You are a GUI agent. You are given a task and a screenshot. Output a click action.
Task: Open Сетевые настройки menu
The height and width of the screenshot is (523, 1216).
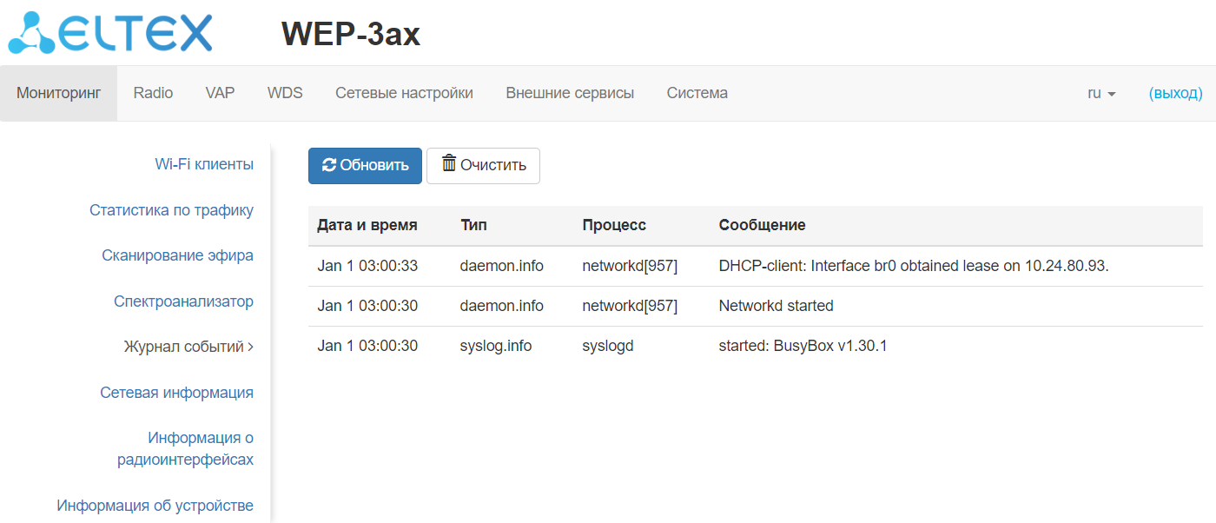pos(404,93)
